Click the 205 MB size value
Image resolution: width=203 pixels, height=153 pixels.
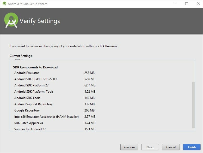tap(89, 110)
